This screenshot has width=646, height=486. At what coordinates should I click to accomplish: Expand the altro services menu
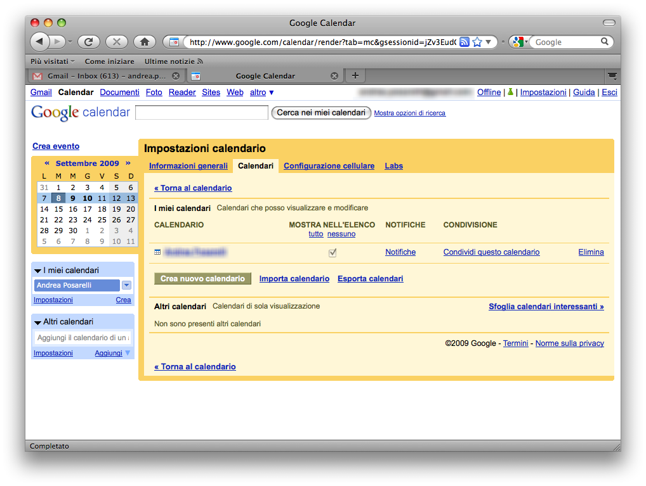262,92
